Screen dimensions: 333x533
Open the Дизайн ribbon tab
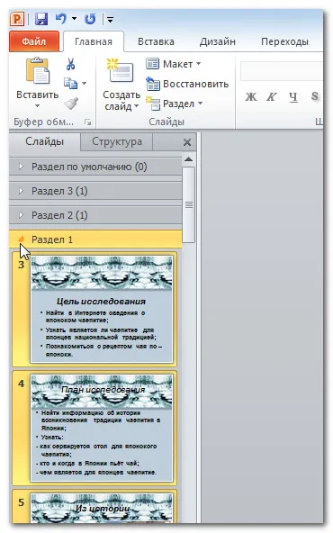click(x=218, y=41)
